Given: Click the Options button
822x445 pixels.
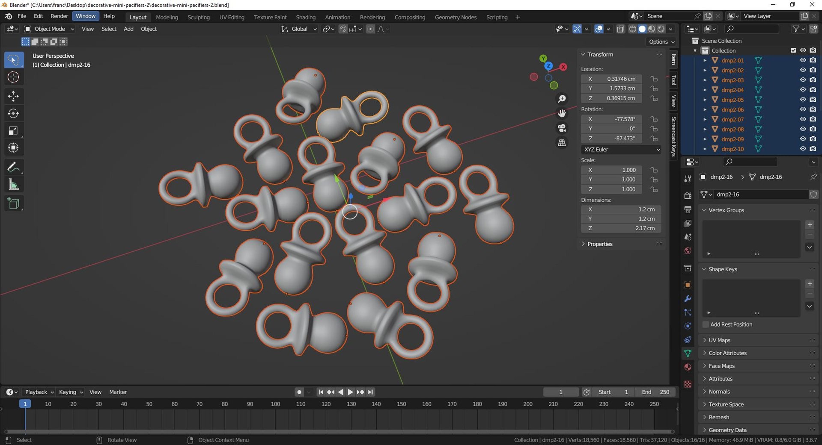Looking at the screenshot, I should pos(661,42).
